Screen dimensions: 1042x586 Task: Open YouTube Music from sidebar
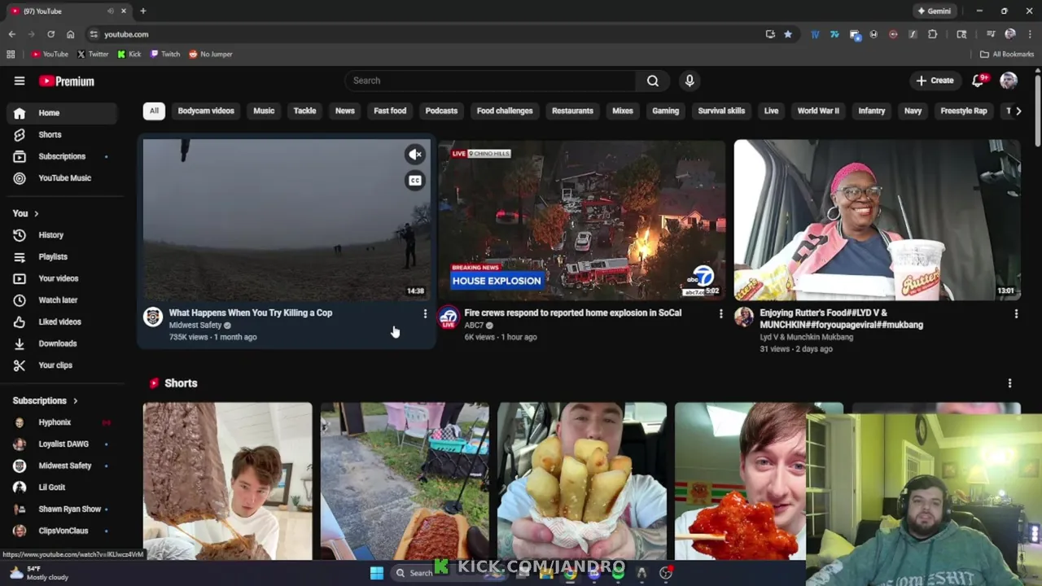coord(62,177)
